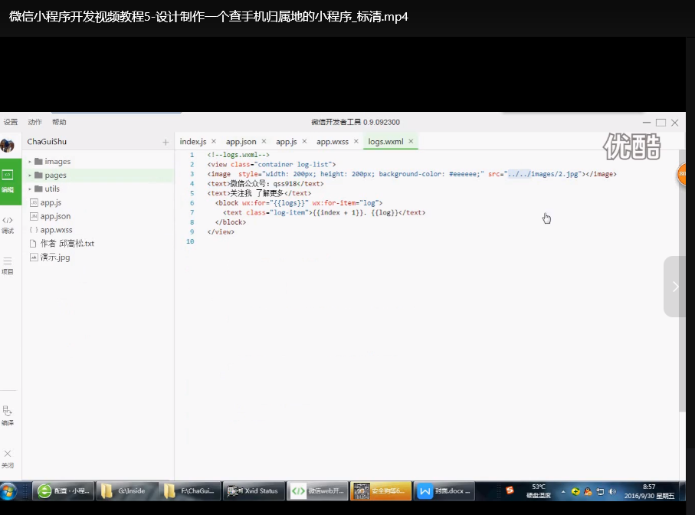This screenshot has width=695, height=515.
Task: Click the block wx:for code line
Action: pyautogui.click(x=299, y=203)
